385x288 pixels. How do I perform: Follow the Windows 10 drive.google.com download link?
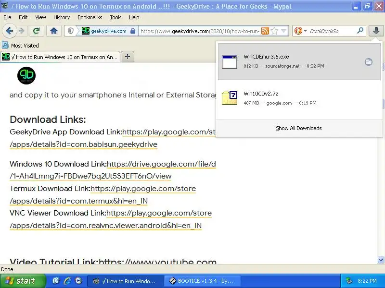pos(113,170)
